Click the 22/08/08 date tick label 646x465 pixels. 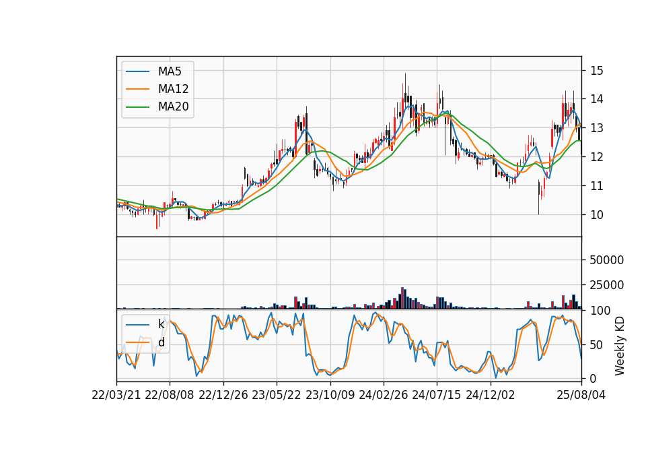tap(170, 395)
